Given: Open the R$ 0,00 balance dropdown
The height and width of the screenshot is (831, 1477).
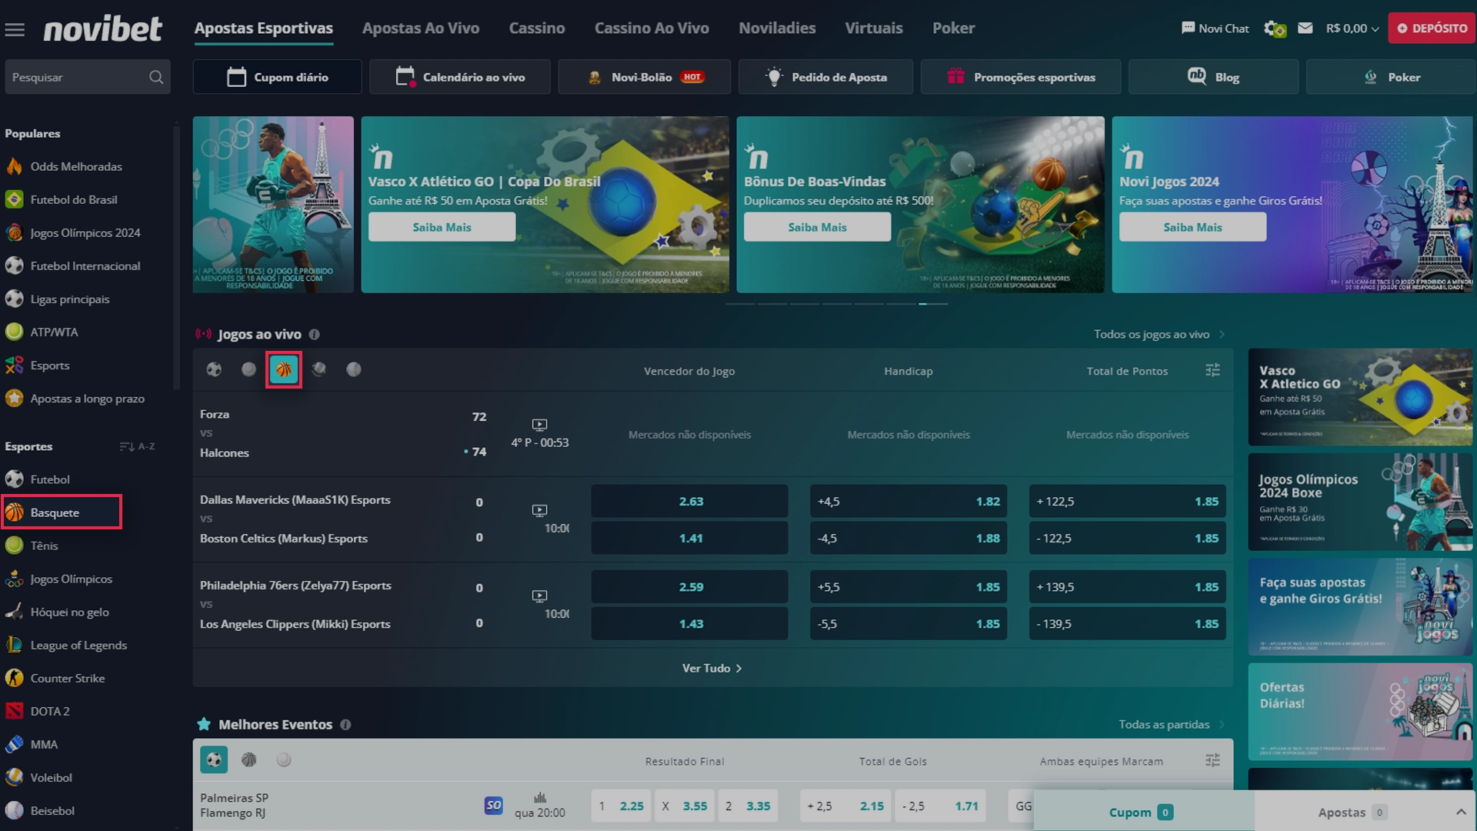Looking at the screenshot, I should tap(1352, 28).
